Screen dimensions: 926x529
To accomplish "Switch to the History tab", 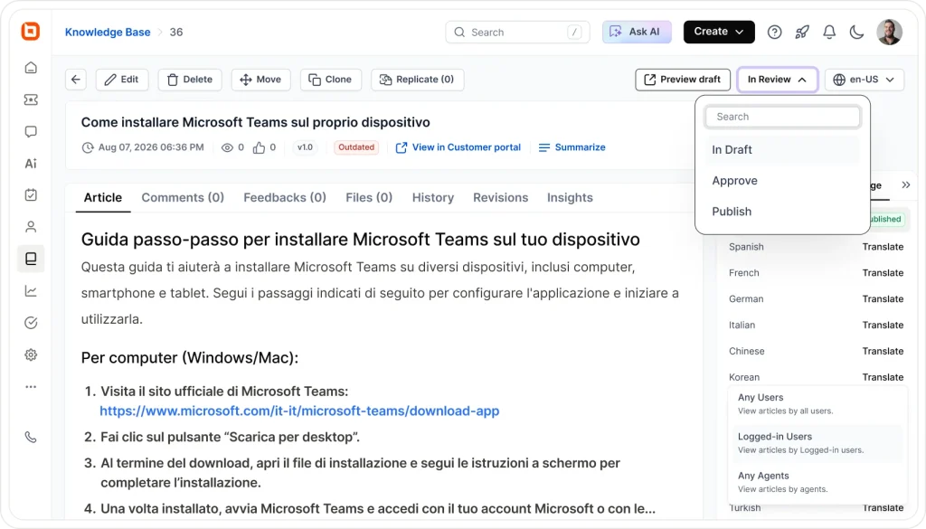I will [433, 197].
